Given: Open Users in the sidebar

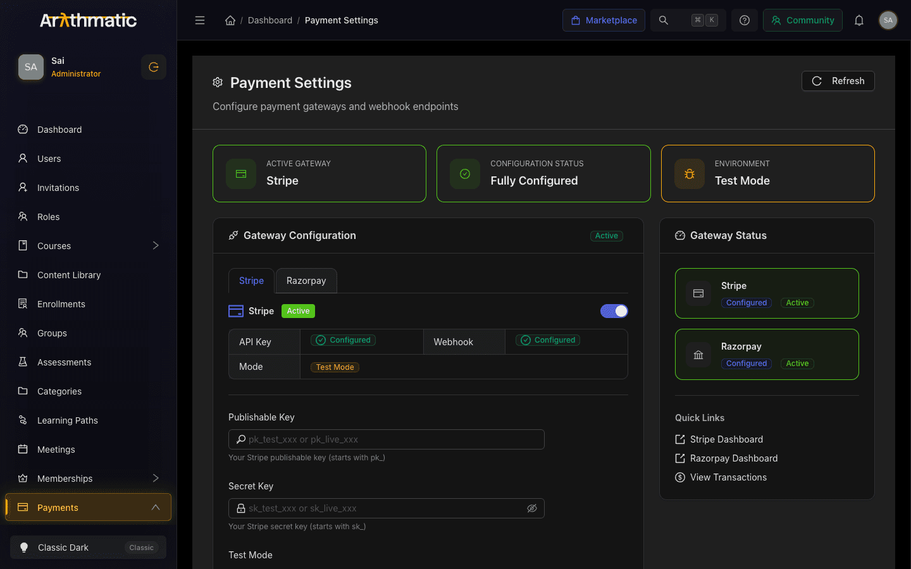Looking at the screenshot, I should point(88,159).
